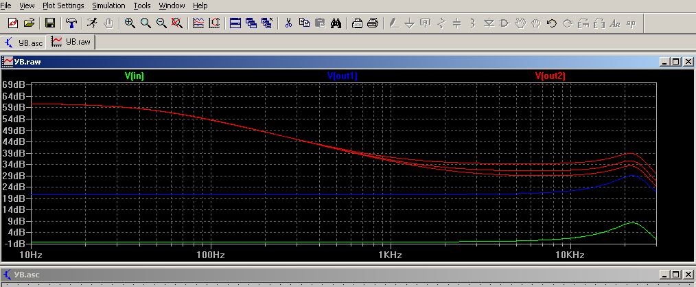Click the blue V(out1) trace label
The image size is (696, 287).
pos(343,76)
